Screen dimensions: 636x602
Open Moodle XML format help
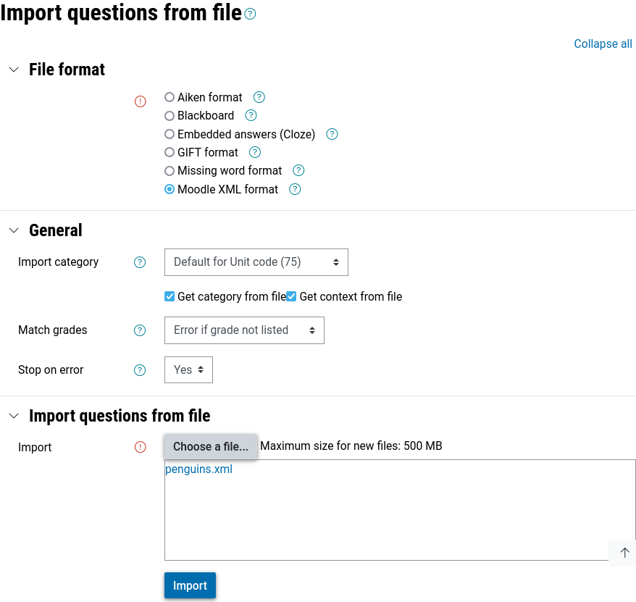[x=295, y=189]
